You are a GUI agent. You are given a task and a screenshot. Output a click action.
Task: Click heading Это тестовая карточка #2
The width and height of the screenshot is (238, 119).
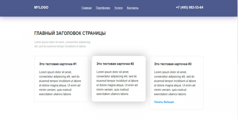115,64
